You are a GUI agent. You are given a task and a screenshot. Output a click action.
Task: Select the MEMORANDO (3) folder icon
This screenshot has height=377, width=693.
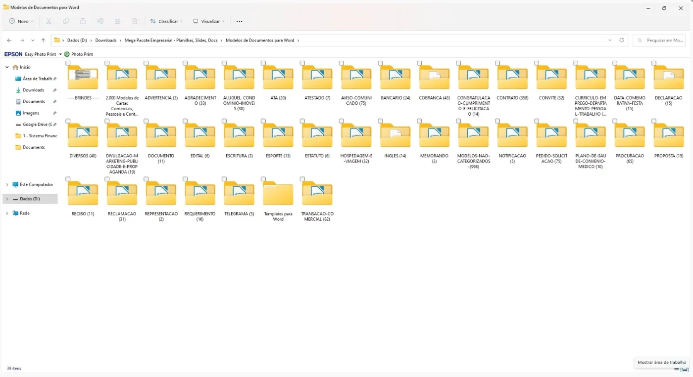tap(434, 135)
